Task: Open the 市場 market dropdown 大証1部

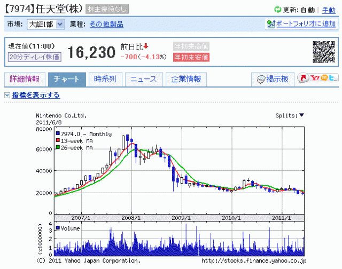Action: point(46,24)
